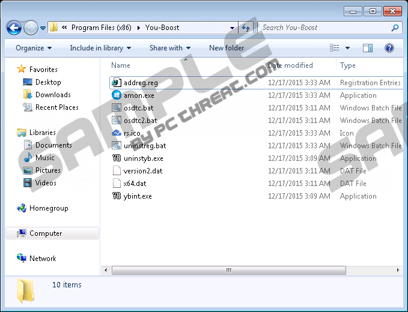Click the Change your view icon
This screenshot has height=312, width=408.
(335, 48)
